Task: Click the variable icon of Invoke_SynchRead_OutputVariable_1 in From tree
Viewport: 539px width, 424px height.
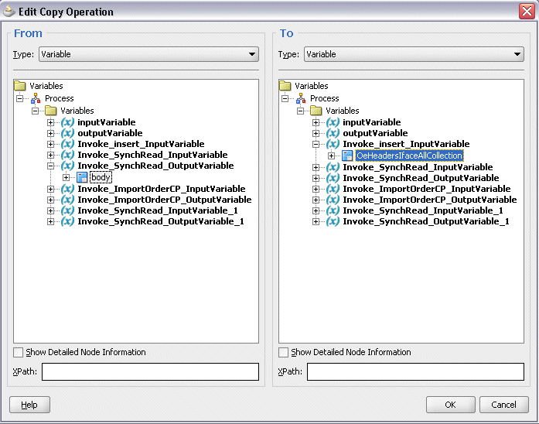Action: pos(68,221)
